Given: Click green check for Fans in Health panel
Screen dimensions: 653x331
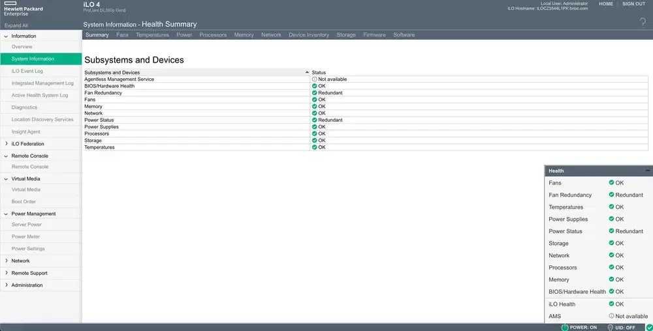Looking at the screenshot, I should tap(611, 182).
